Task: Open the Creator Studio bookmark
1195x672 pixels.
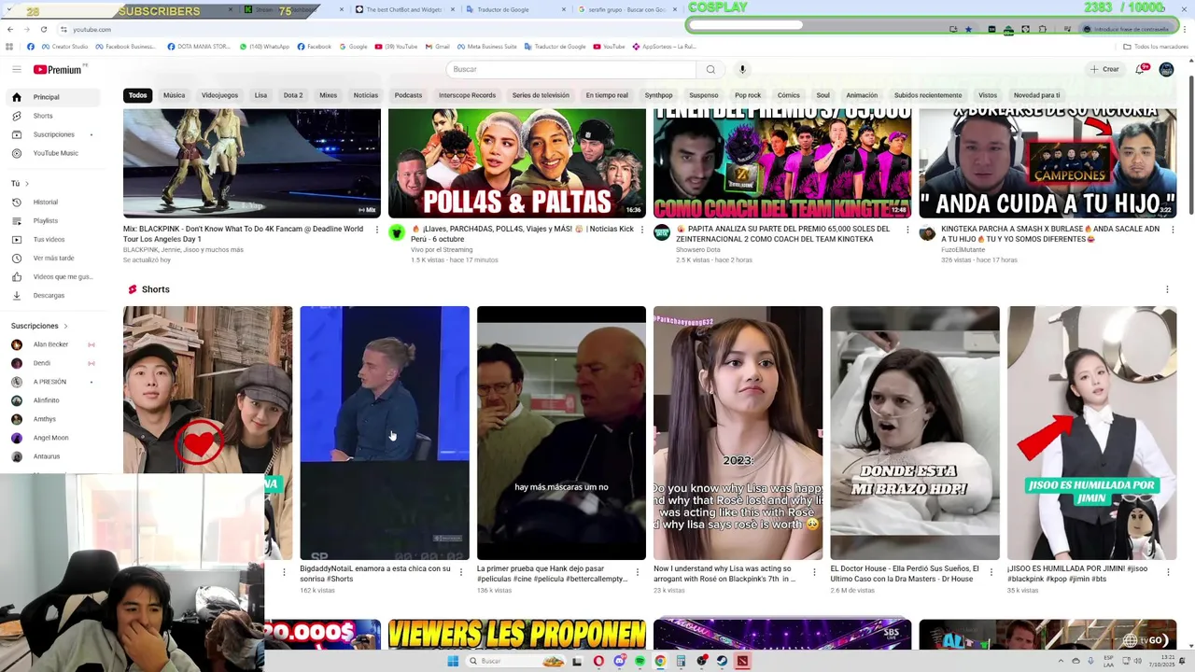Action: 64,46
